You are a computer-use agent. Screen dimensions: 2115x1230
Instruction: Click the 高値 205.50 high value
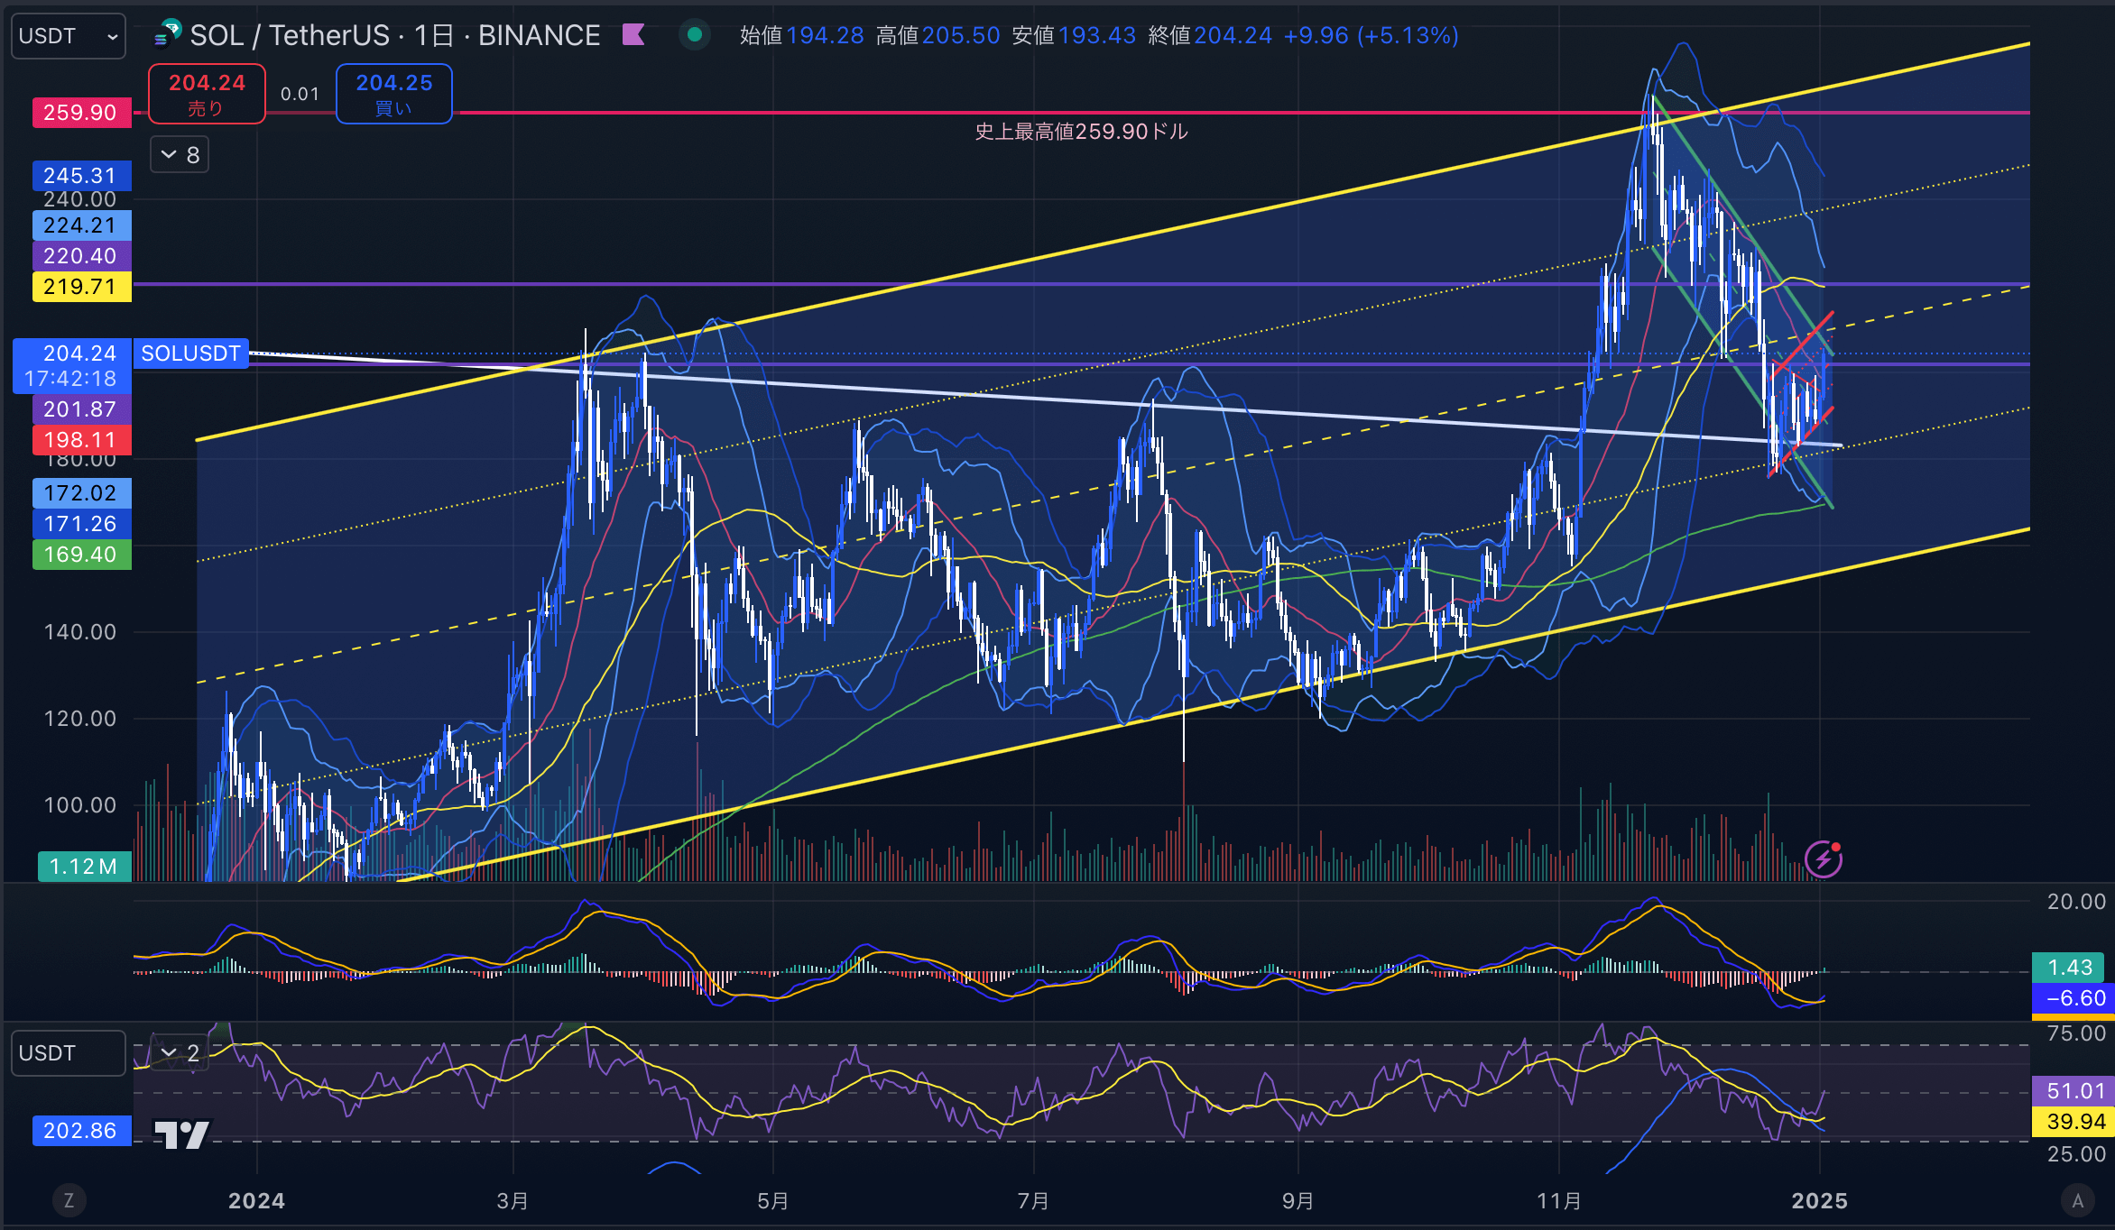tap(938, 35)
